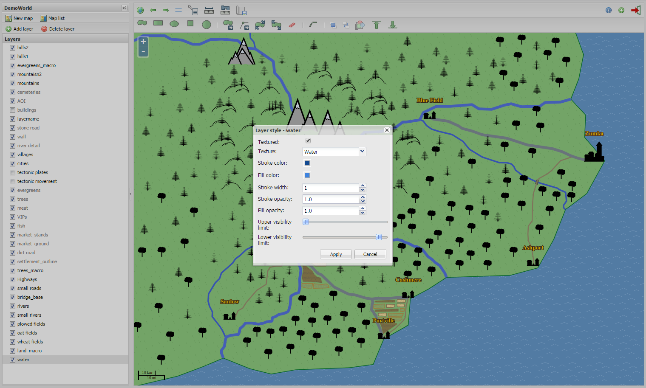Click the globe full-extent icon
646x388 pixels.
140,10
